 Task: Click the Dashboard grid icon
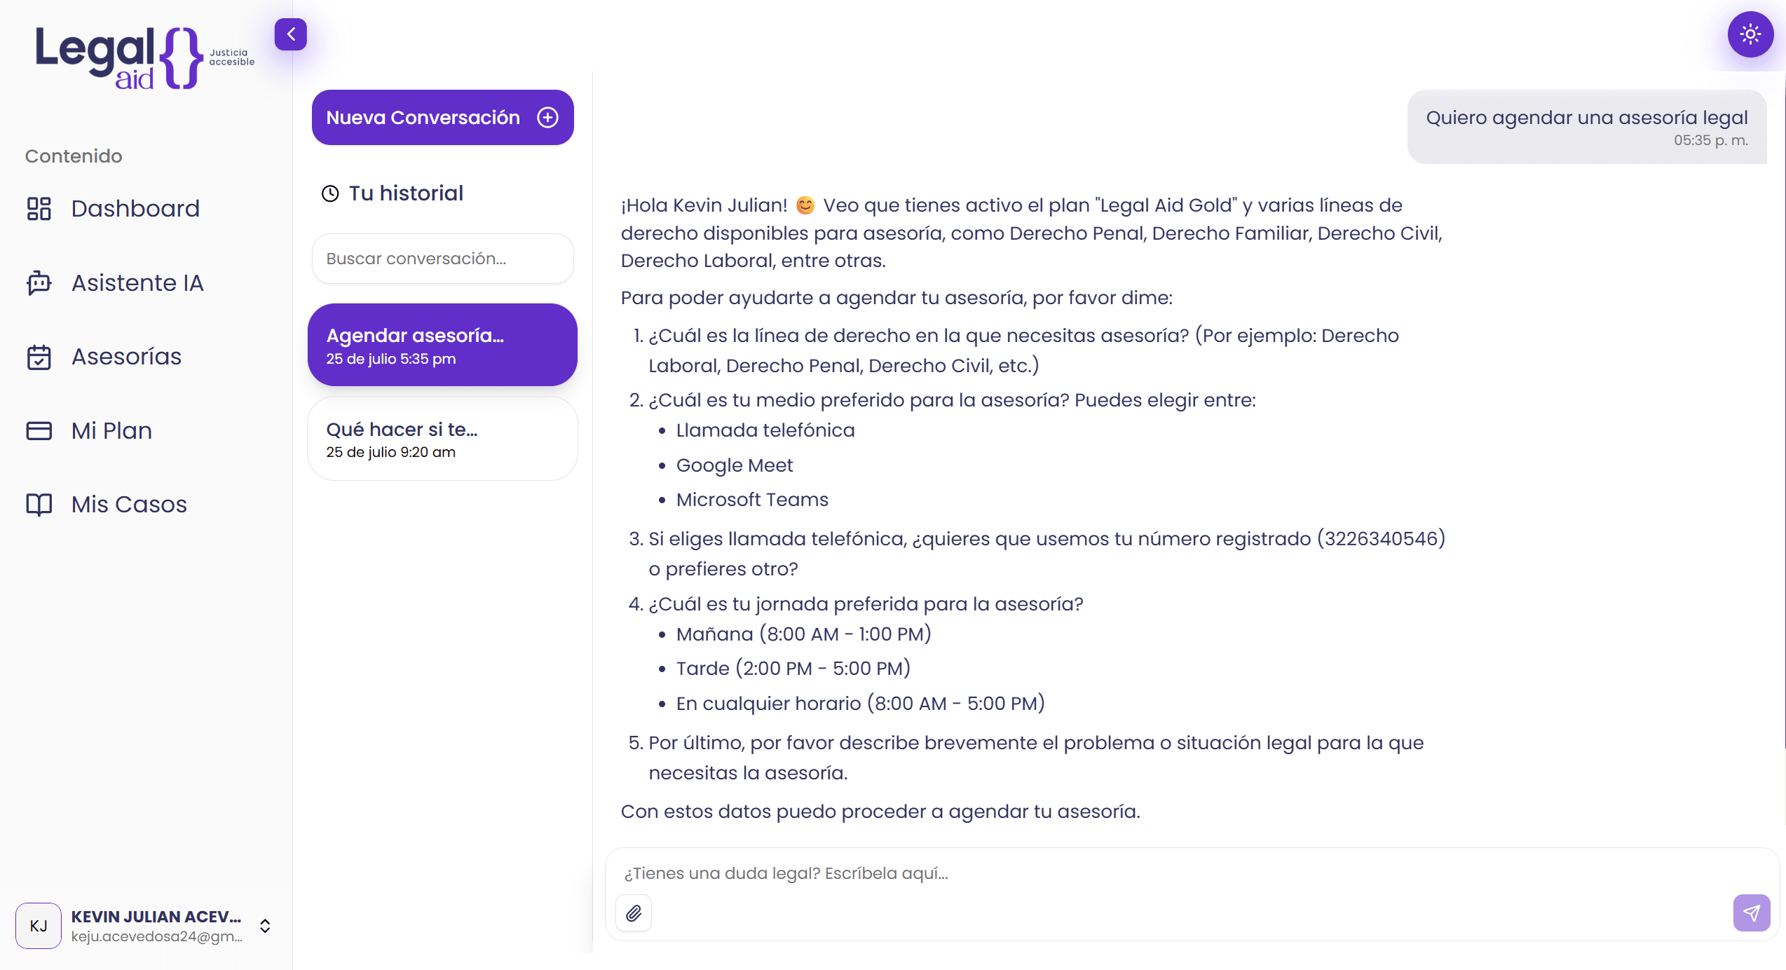(x=39, y=209)
